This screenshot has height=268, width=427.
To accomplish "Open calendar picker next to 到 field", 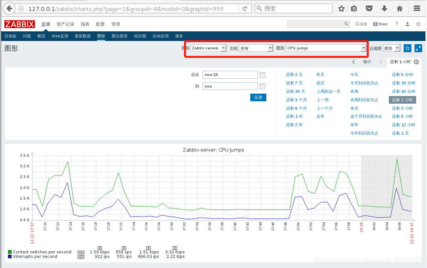I will pyautogui.click(x=262, y=86).
